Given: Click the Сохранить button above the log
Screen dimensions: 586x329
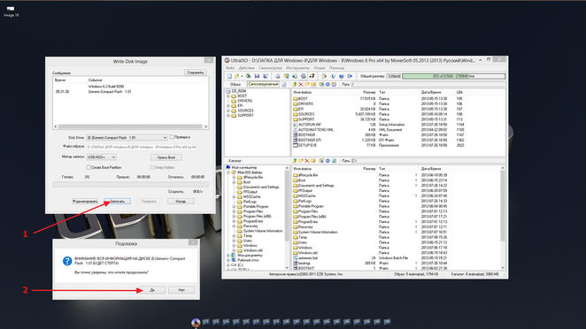Looking at the screenshot, I should pyautogui.click(x=195, y=73).
